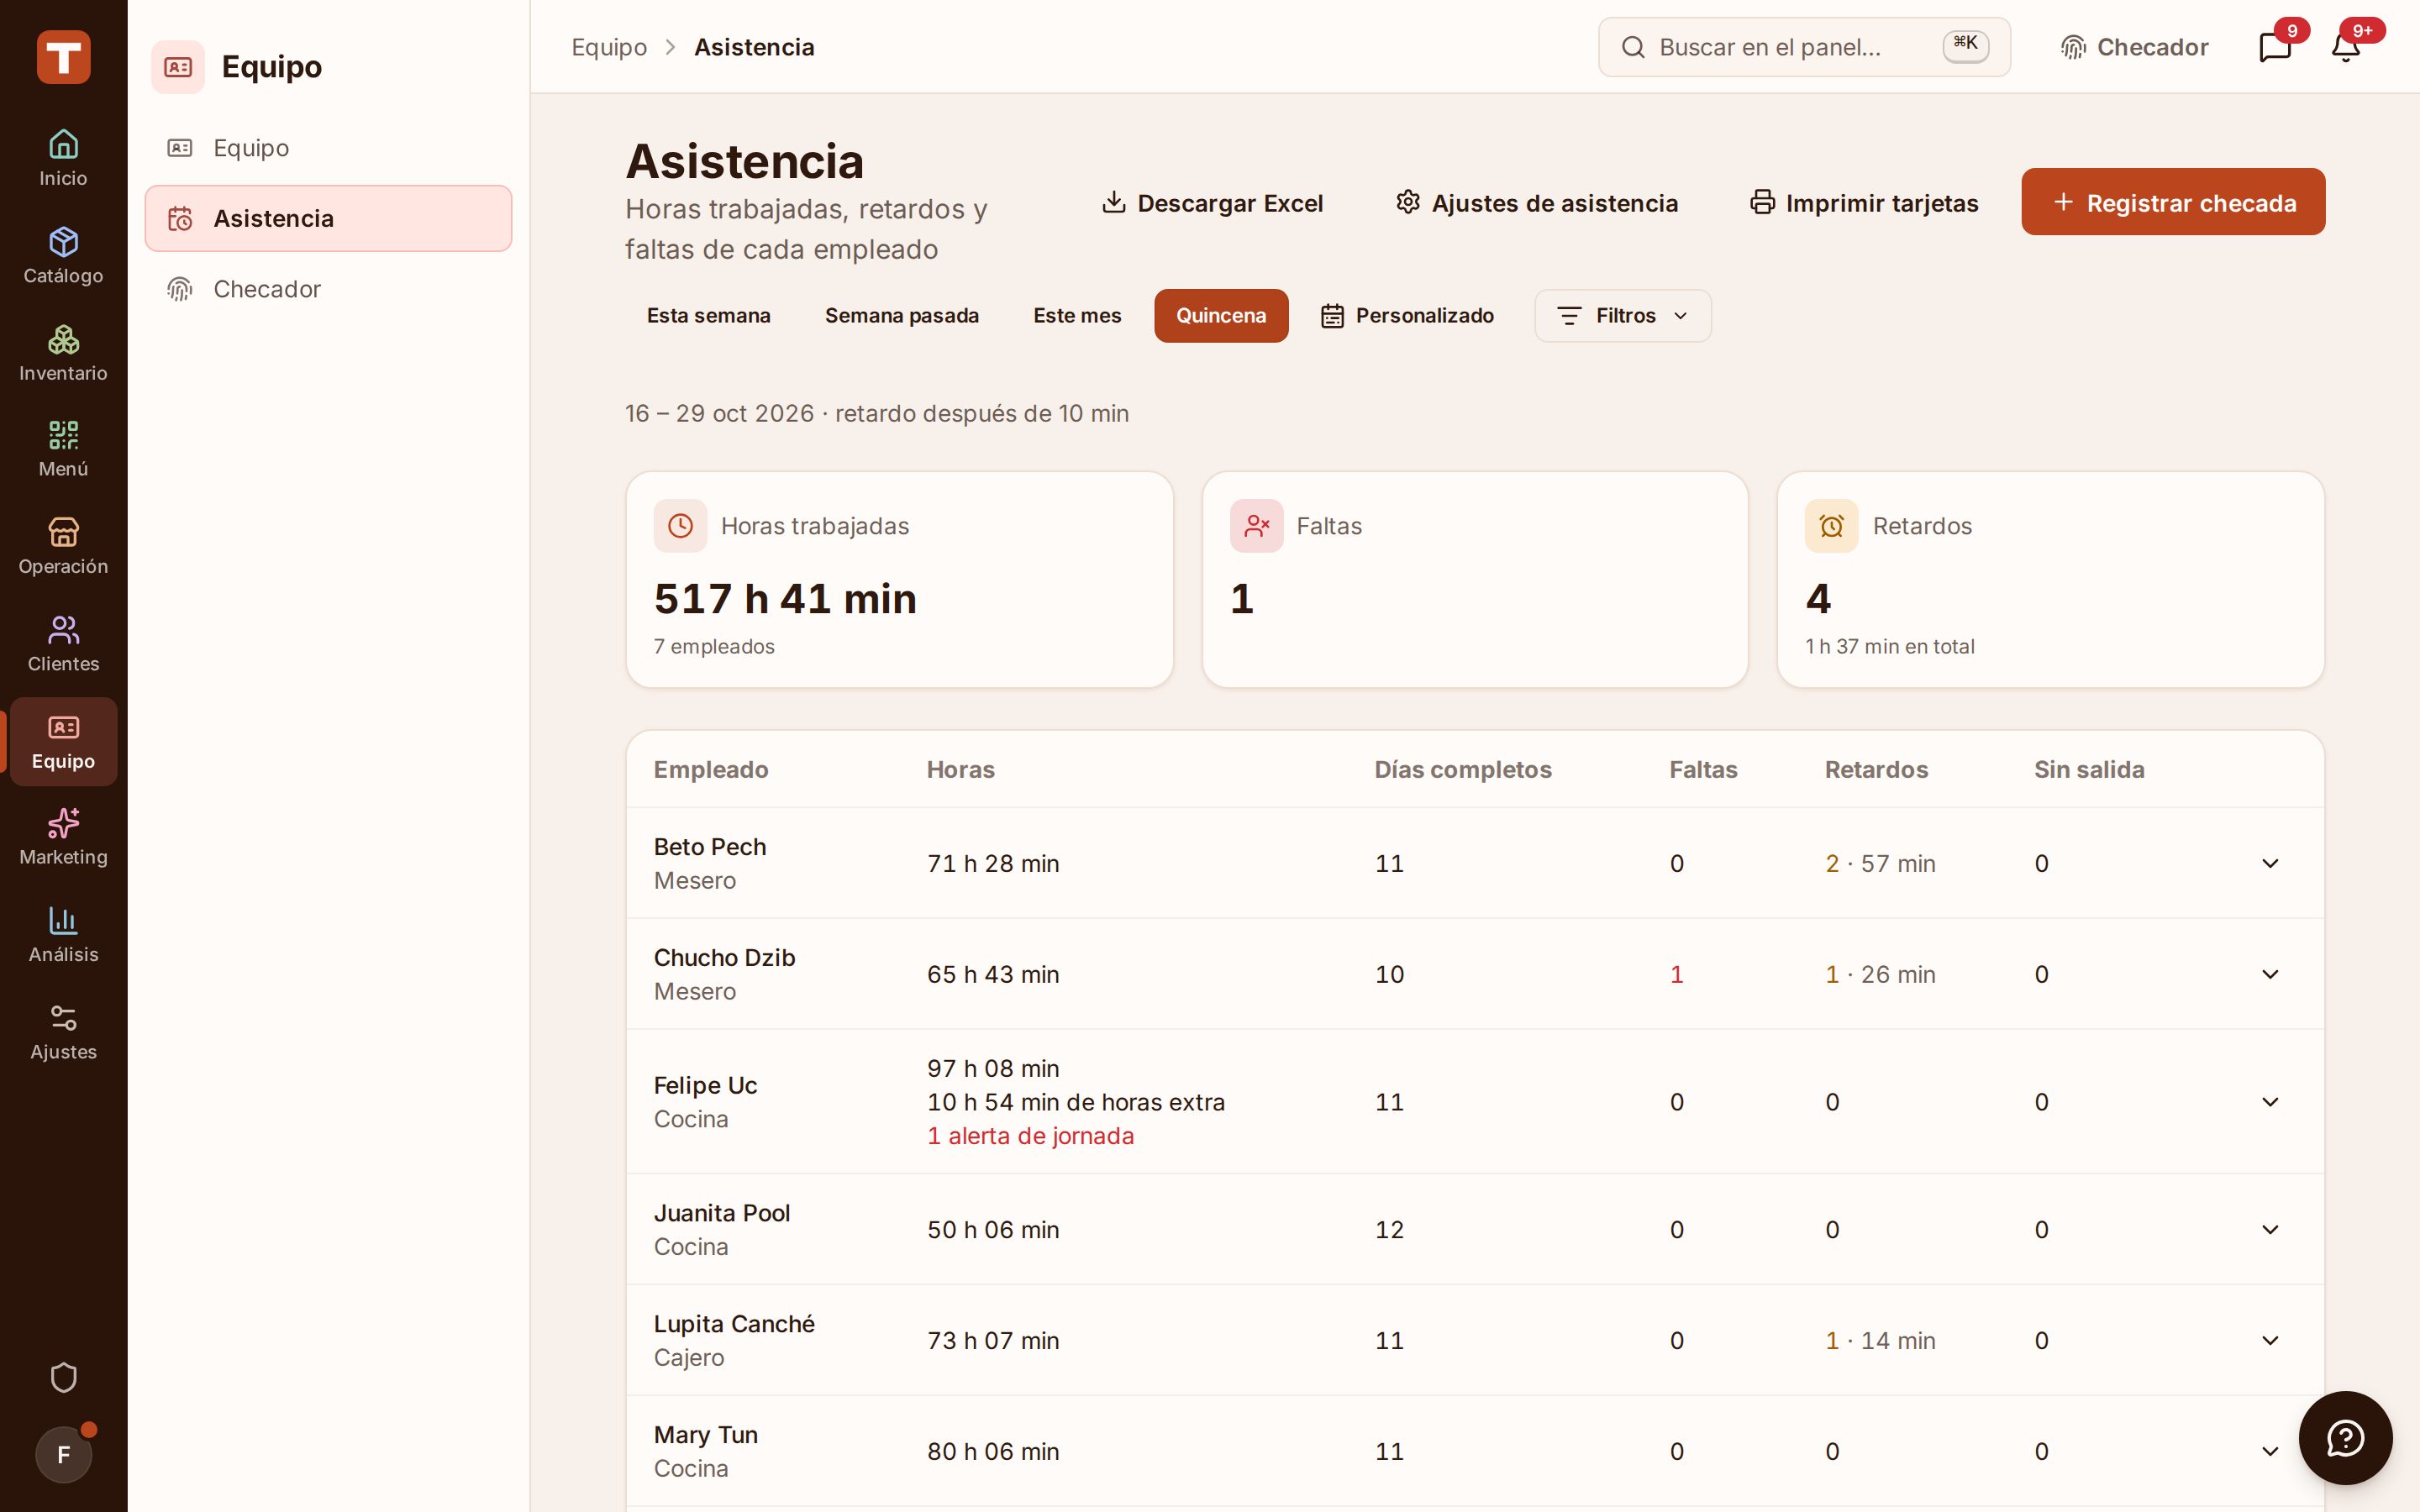Open Ajustes de asistencia
The image size is (2420, 1512).
click(x=1537, y=203)
